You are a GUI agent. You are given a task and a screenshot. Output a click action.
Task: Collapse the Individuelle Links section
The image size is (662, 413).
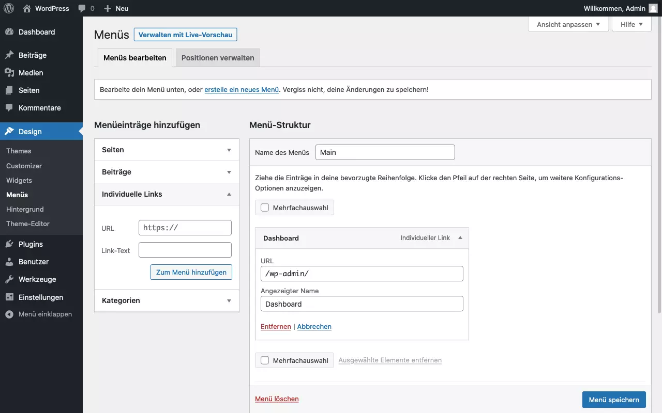[167, 194]
